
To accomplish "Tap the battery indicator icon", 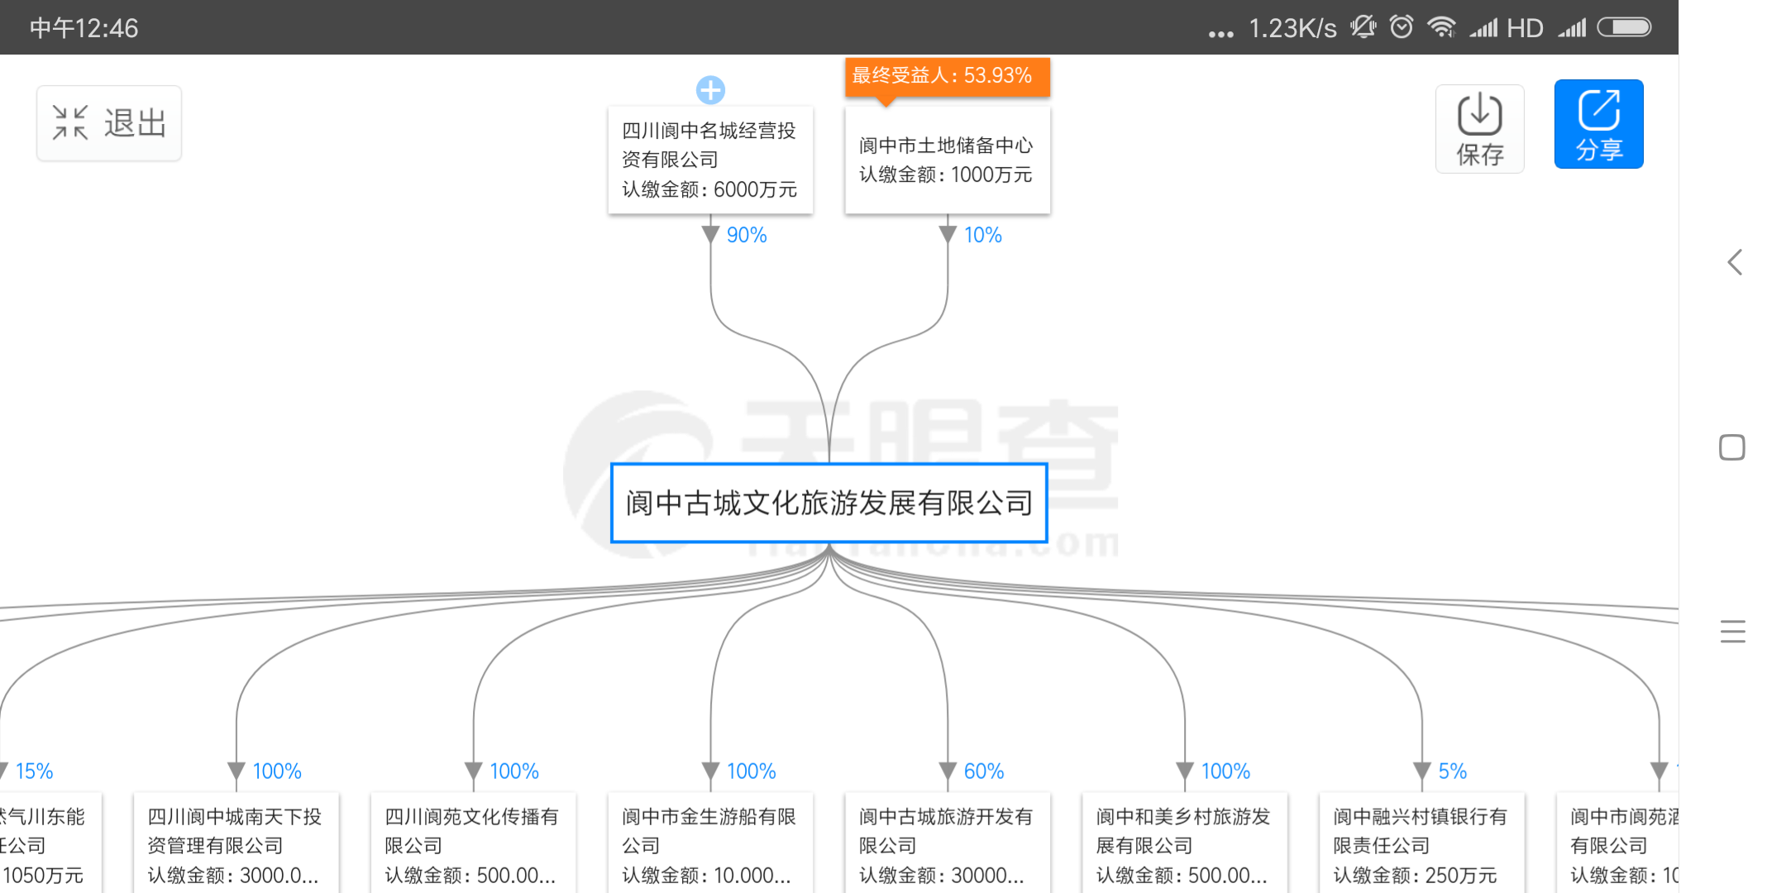I will click(x=1624, y=27).
